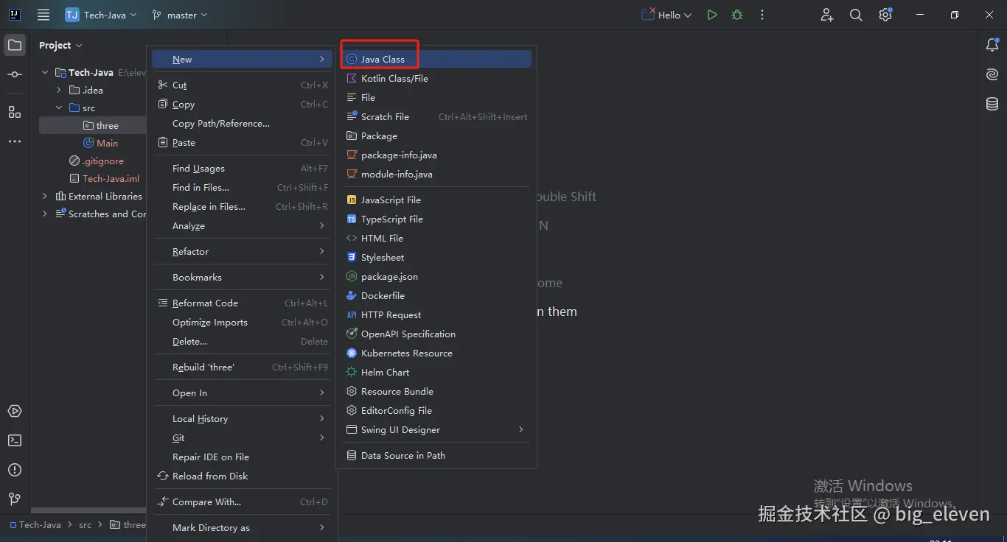Create a new File
1007x542 pixels.
(x=436, y=97)
